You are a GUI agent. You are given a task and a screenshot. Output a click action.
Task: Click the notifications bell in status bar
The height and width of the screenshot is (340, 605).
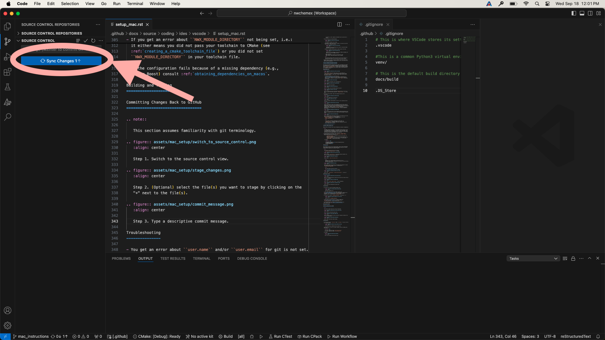pyautogui.click(x=598, y=337)
